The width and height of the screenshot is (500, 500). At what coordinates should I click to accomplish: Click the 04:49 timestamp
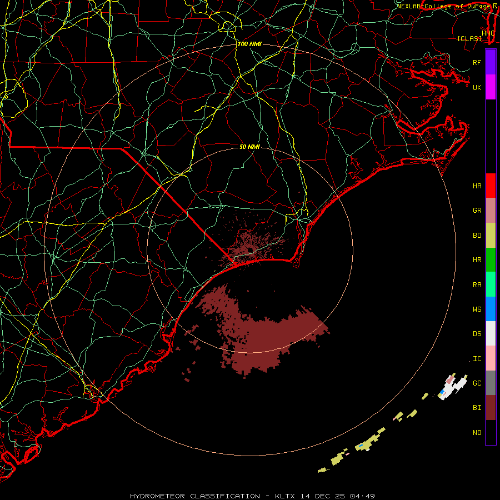[362, 496]
